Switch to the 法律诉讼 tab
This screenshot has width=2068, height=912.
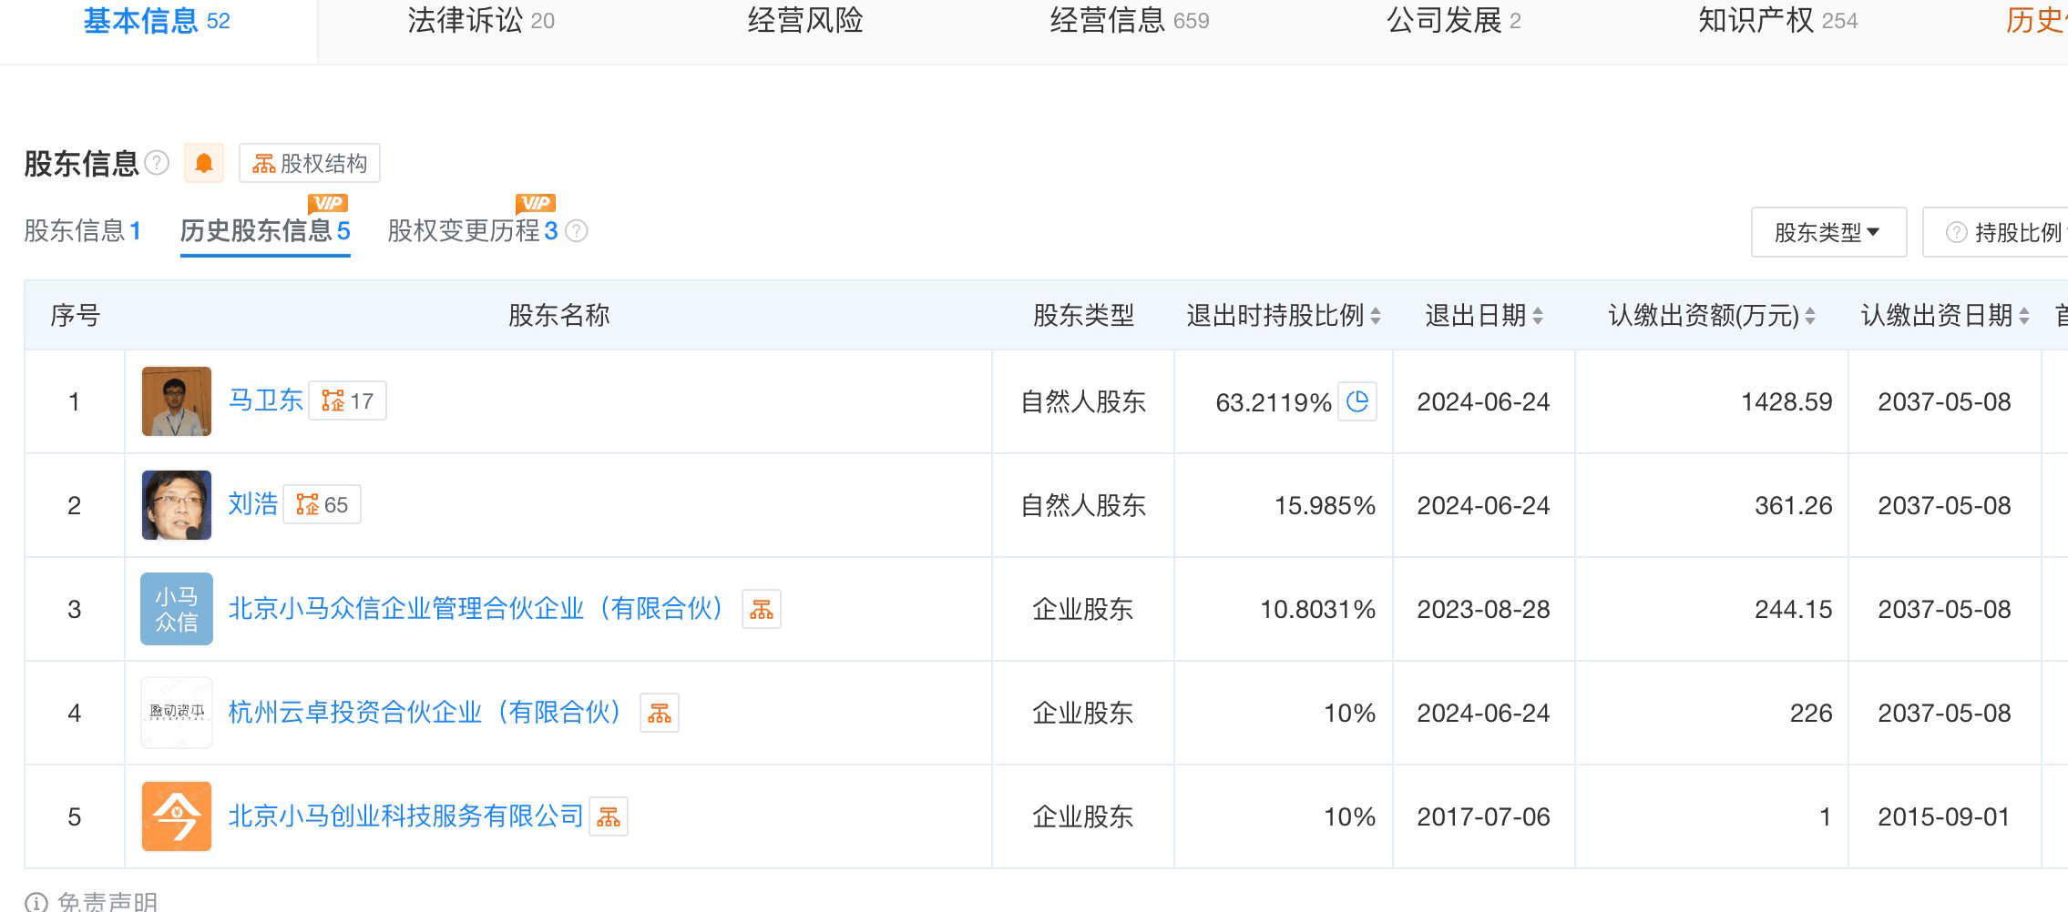pos(480,21)
